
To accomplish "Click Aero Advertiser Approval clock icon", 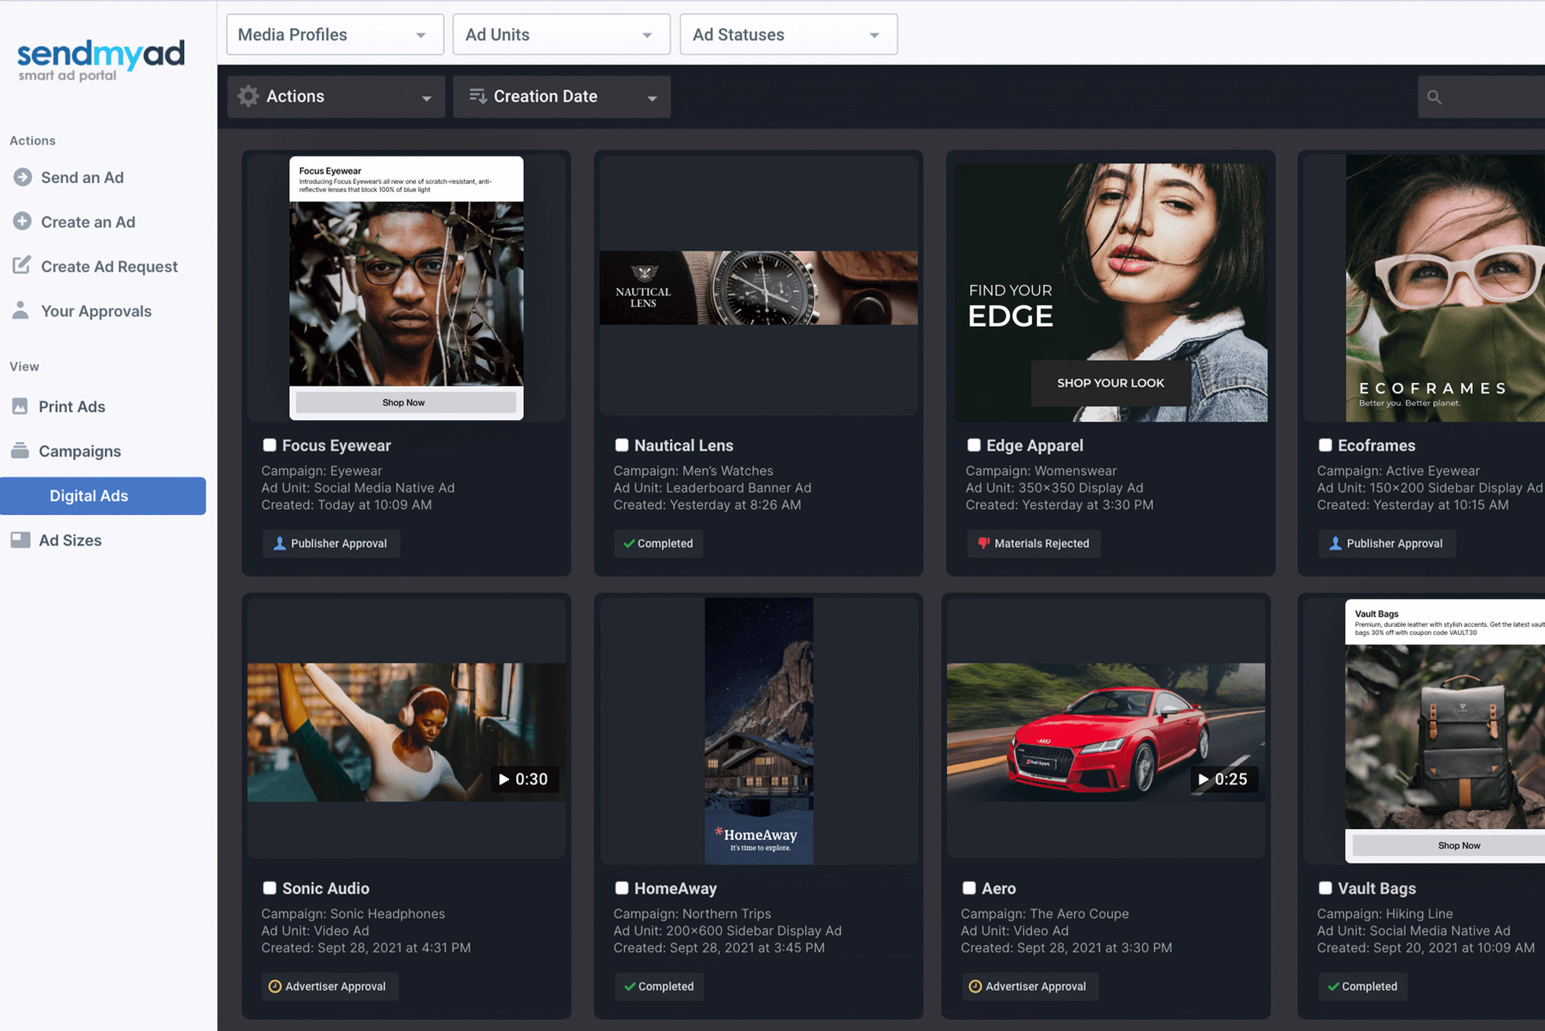I will (x=976, y=986).
